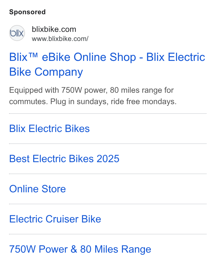The image size is (216, 264).
Task: Open the Electric Cruiser Bike link
Action: (55, 219)
